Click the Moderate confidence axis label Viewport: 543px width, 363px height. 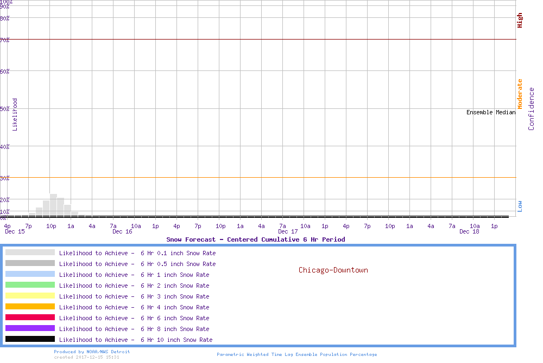[520, 94]
